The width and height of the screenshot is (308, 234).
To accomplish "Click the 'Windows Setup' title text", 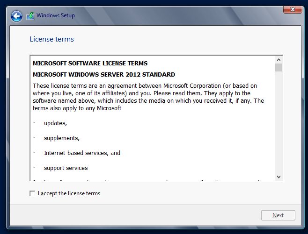I will 56,15.
